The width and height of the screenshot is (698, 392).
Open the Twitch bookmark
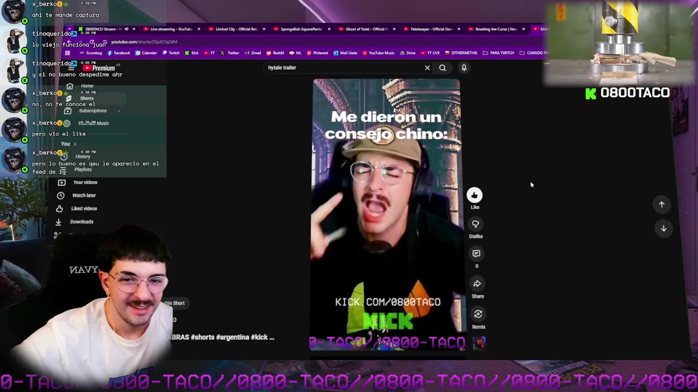[x=171, y=53]
